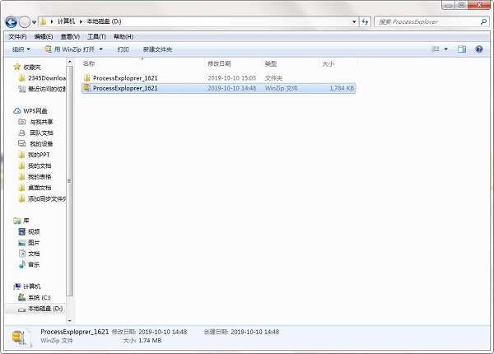Viewport: 494px width, 354px height.
Task: Click the help question mark icon
Action: coord(479,49)
